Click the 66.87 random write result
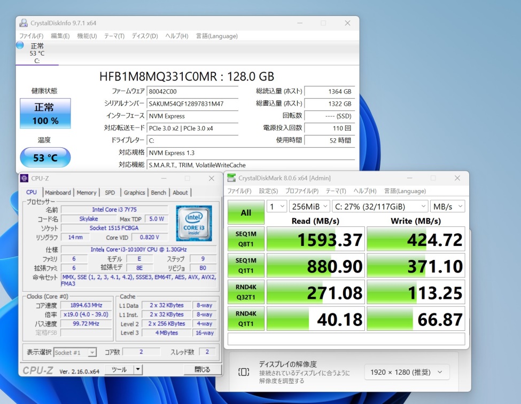 click(416, 319)
